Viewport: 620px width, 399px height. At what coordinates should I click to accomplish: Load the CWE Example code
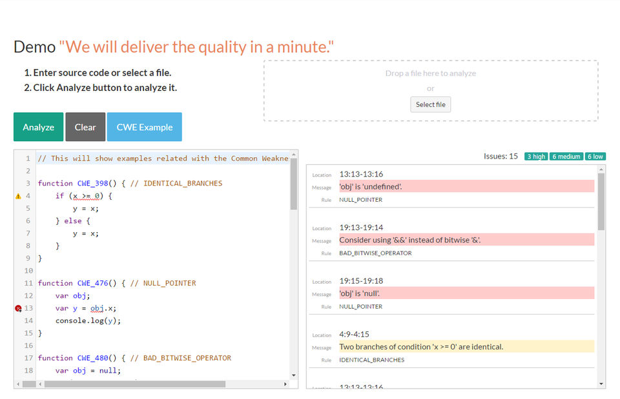(144, 127)
